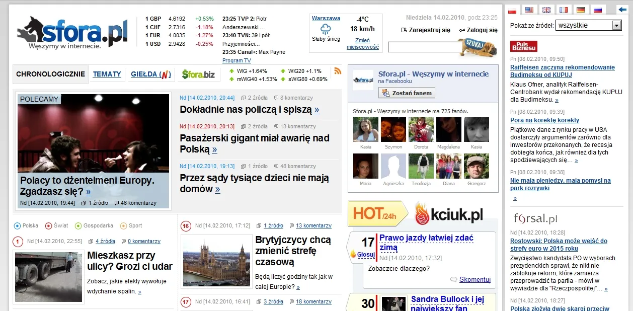
Task: Open Raiffeisen zaczyna rekomendowanie Budimeksu link
Action: tap(563, 71)
